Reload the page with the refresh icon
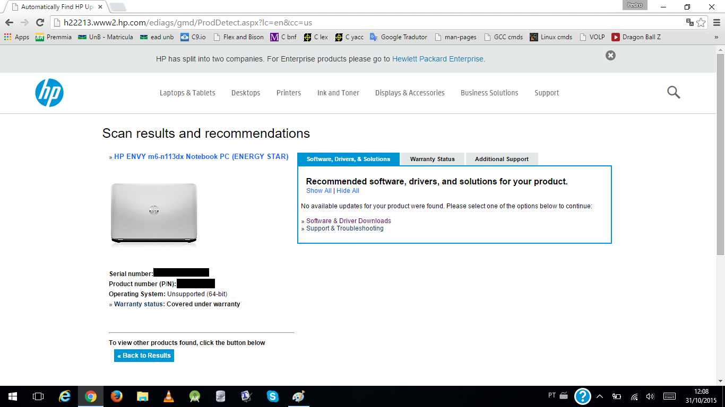 40,22
